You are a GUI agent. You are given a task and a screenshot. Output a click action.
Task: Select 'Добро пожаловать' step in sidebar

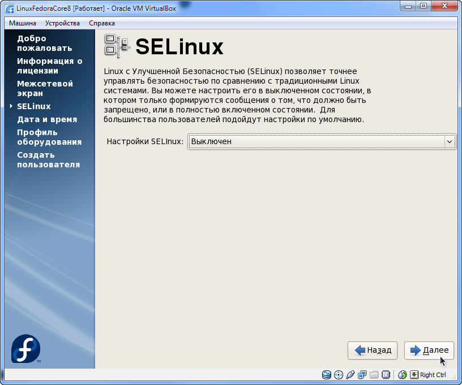[45, 43]
